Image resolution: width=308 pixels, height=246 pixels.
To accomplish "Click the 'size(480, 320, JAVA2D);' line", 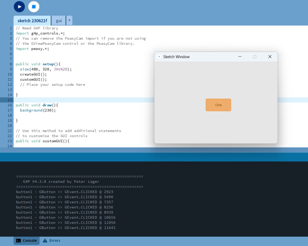I will click(46, 69).
